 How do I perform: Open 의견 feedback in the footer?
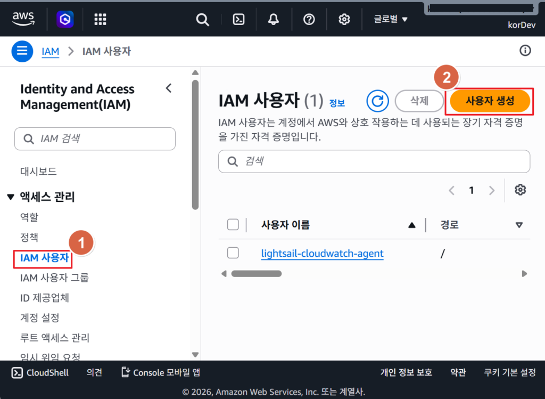tap(94, 372)
